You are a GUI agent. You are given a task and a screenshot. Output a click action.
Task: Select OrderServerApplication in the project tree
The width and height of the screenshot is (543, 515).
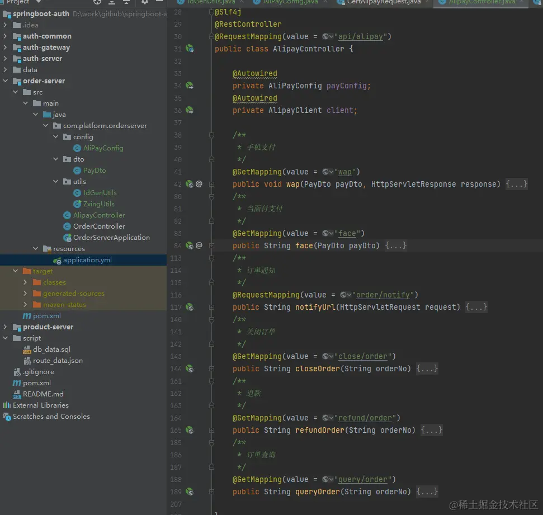coord(111,238)
